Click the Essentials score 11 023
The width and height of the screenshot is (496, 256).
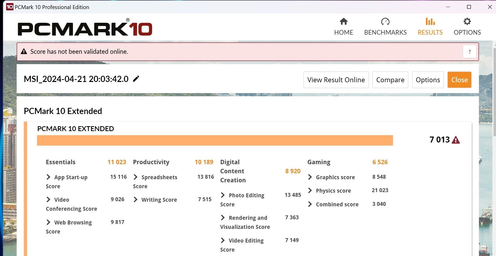tap(117, 162)
